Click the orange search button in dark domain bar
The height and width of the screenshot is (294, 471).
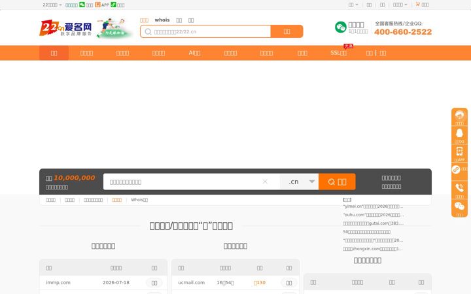337,182
